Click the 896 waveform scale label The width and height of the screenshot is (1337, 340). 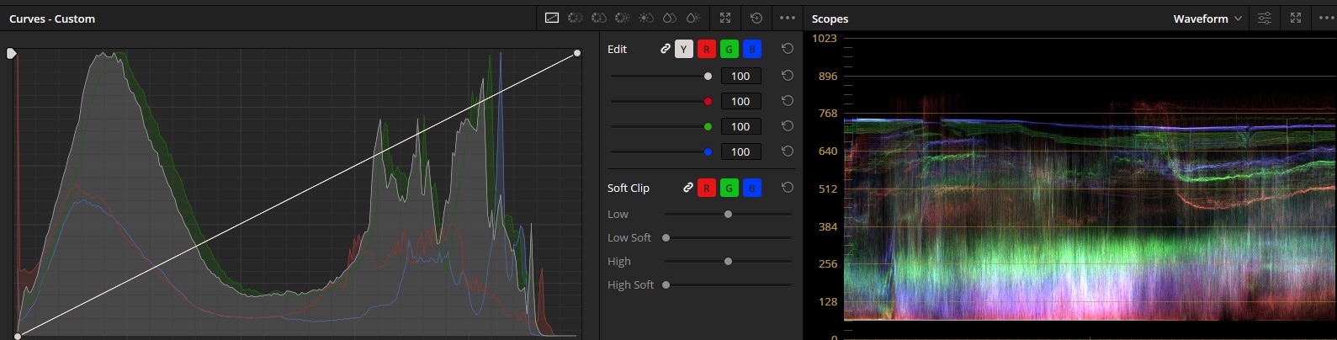tap(828, 76)
